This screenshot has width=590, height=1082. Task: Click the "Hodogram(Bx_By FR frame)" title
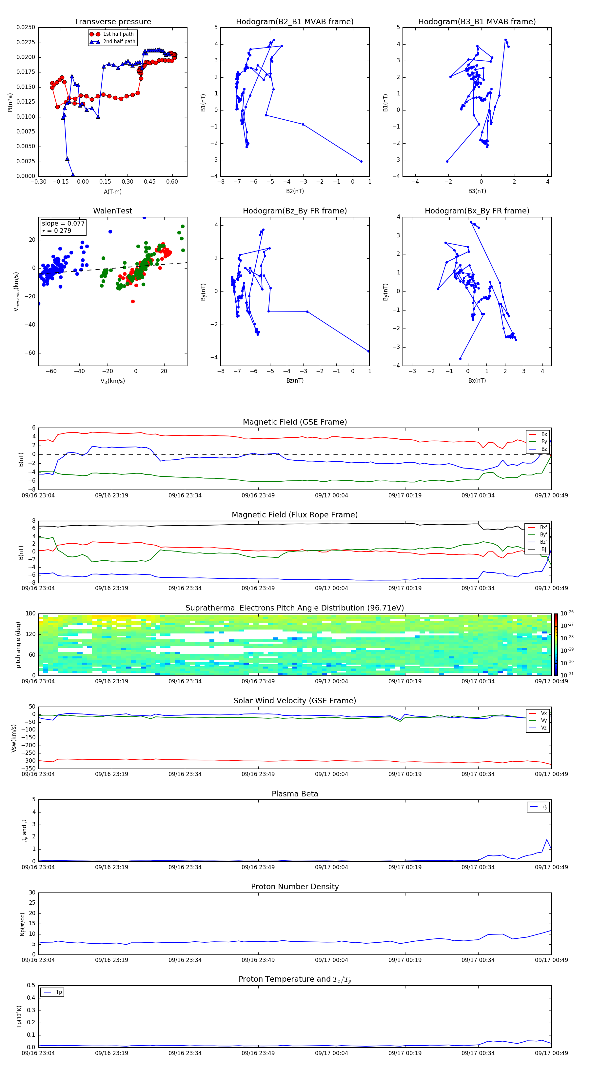477,211
